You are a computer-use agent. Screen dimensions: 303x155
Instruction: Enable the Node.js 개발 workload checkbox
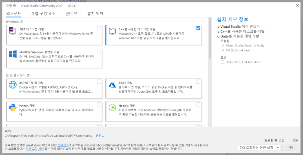198,104
